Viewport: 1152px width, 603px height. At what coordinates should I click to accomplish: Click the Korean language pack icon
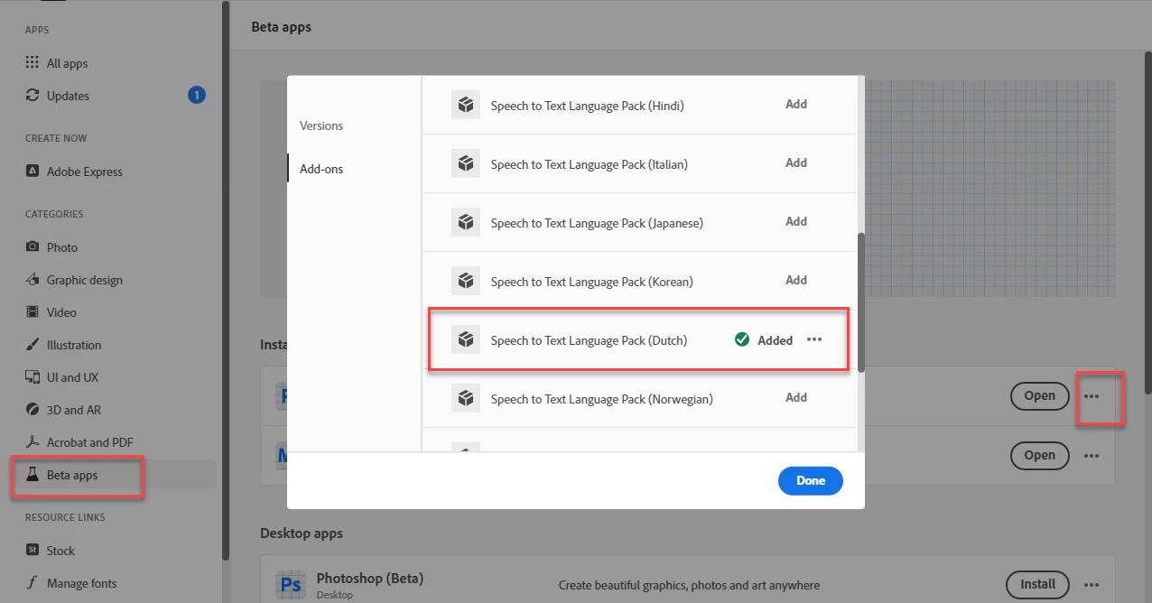point(466,281)
